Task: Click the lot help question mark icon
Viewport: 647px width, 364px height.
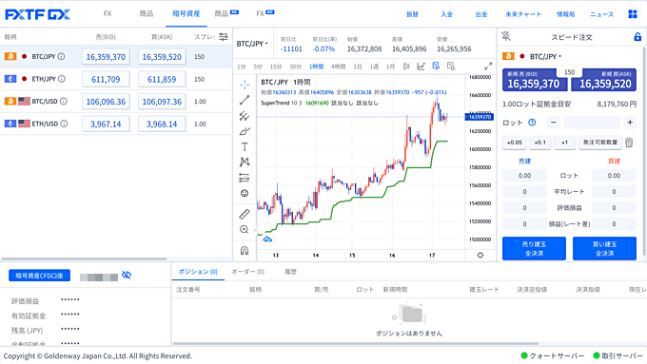Action: (x=532, y=123)
